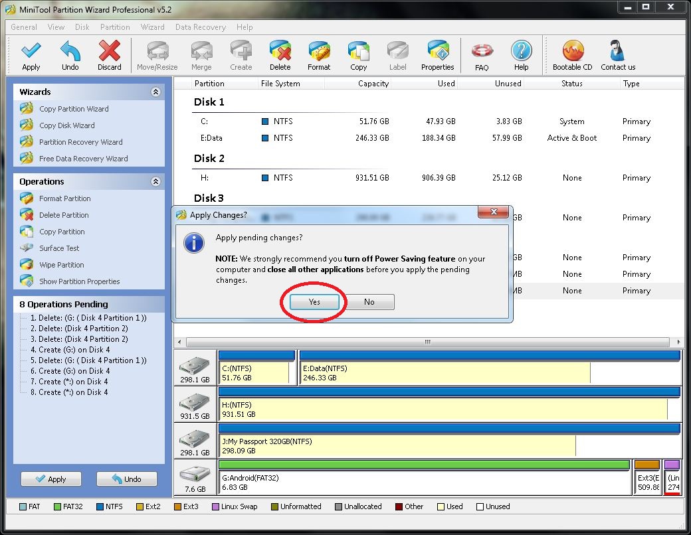The height and width of the screenshot is (535, 691).
Task: Launch Copy Partition Wizard from sidebar
Action: click(74, 109)
